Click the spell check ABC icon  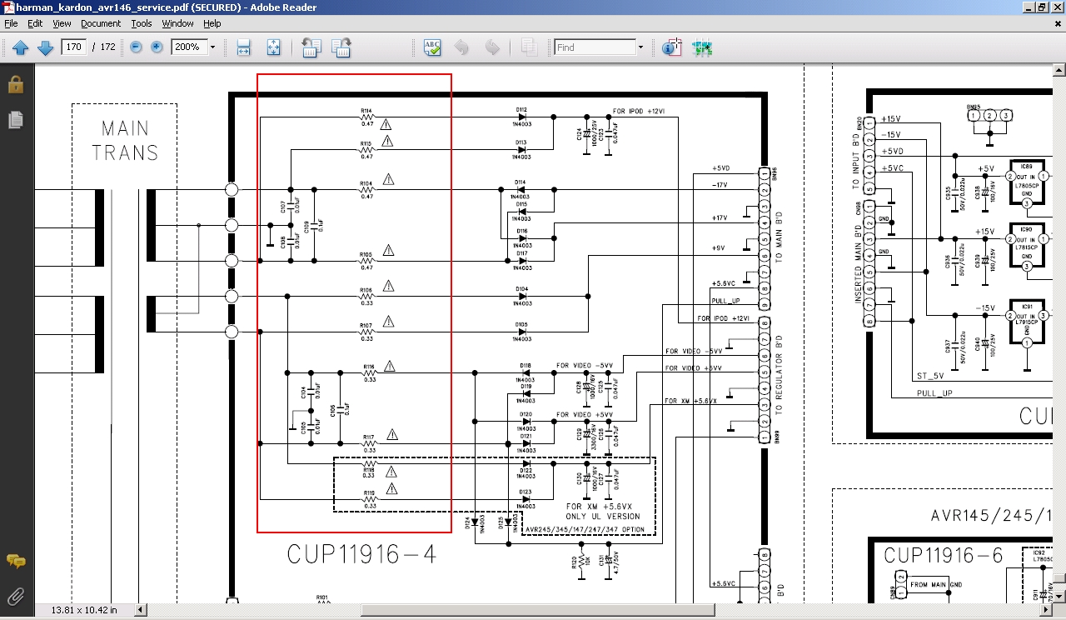tap(432, 47)
